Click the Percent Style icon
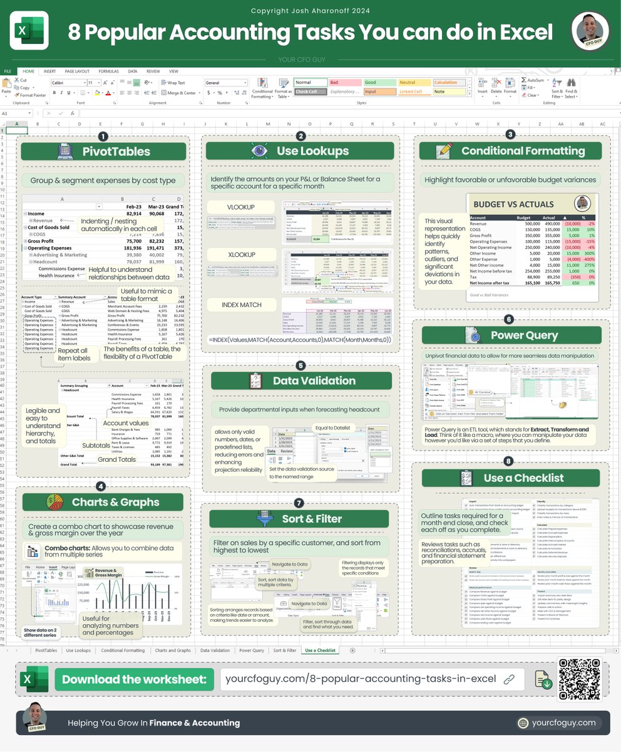Viewport: 621px width, 752px height. [219, 93]
